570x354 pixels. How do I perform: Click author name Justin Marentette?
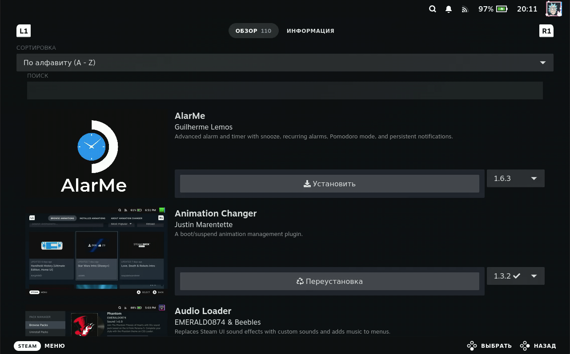tap(204, 224)
